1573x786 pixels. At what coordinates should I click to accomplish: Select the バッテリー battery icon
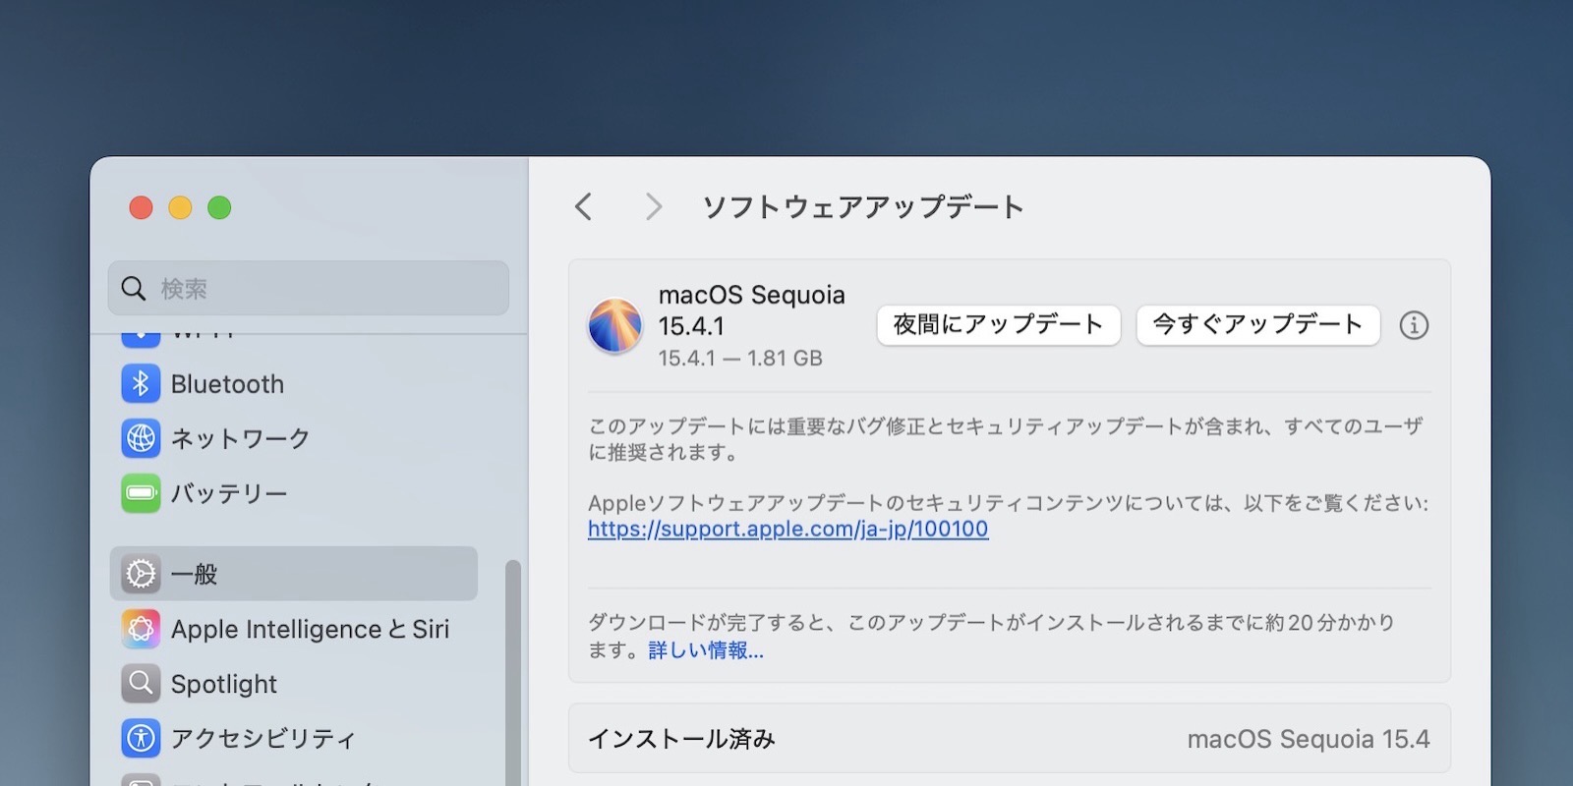[x=141, y=493]
